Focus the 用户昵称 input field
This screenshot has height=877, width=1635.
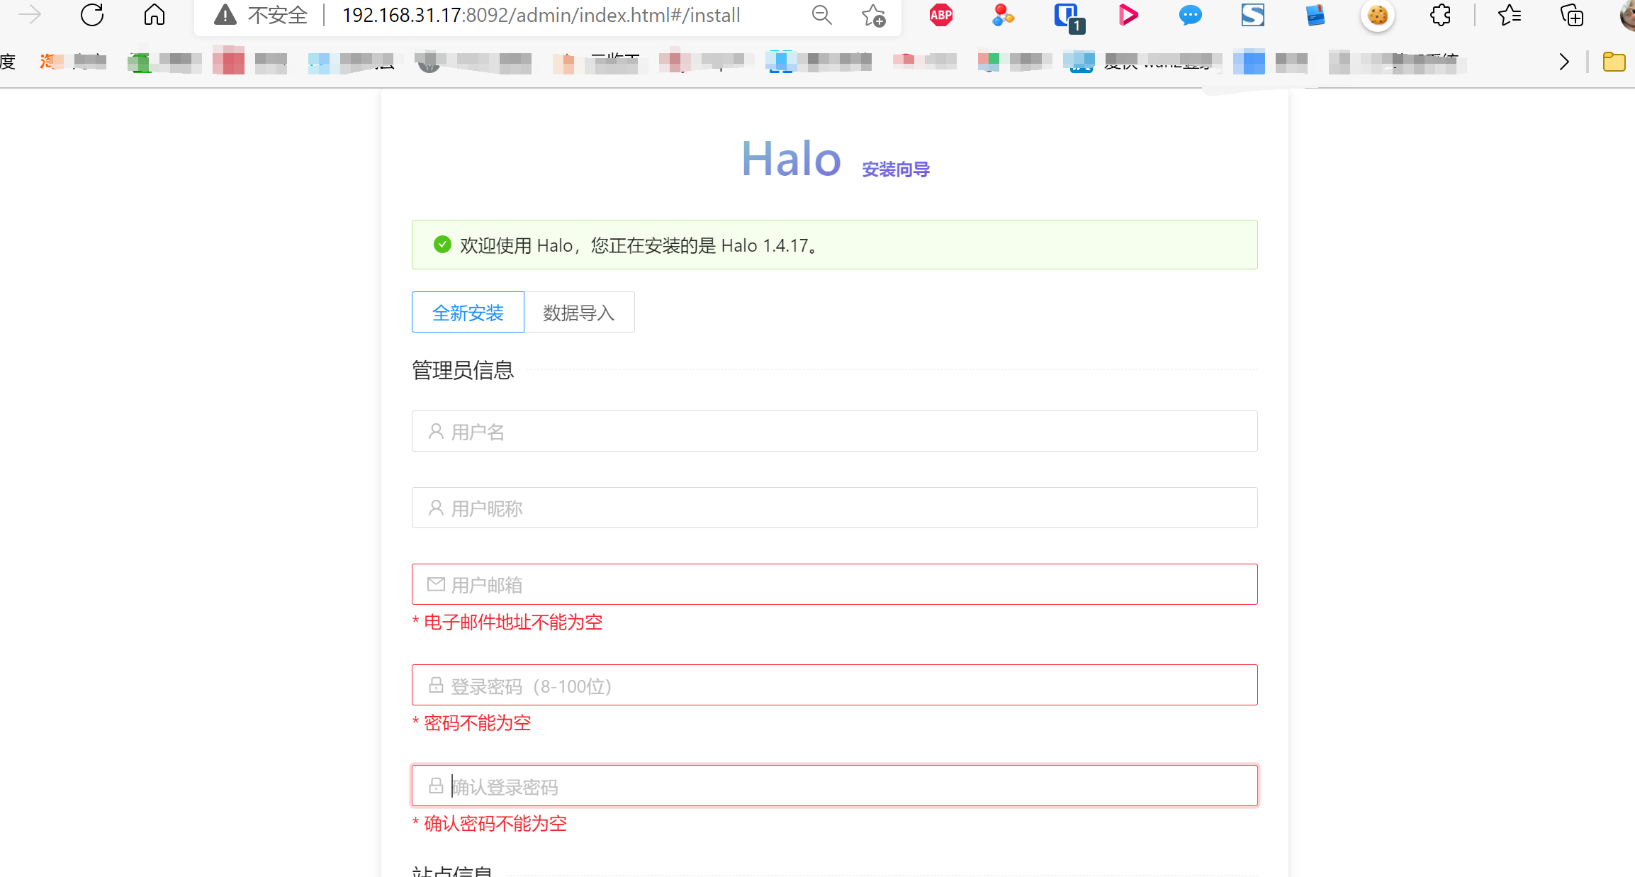point(834,508)
